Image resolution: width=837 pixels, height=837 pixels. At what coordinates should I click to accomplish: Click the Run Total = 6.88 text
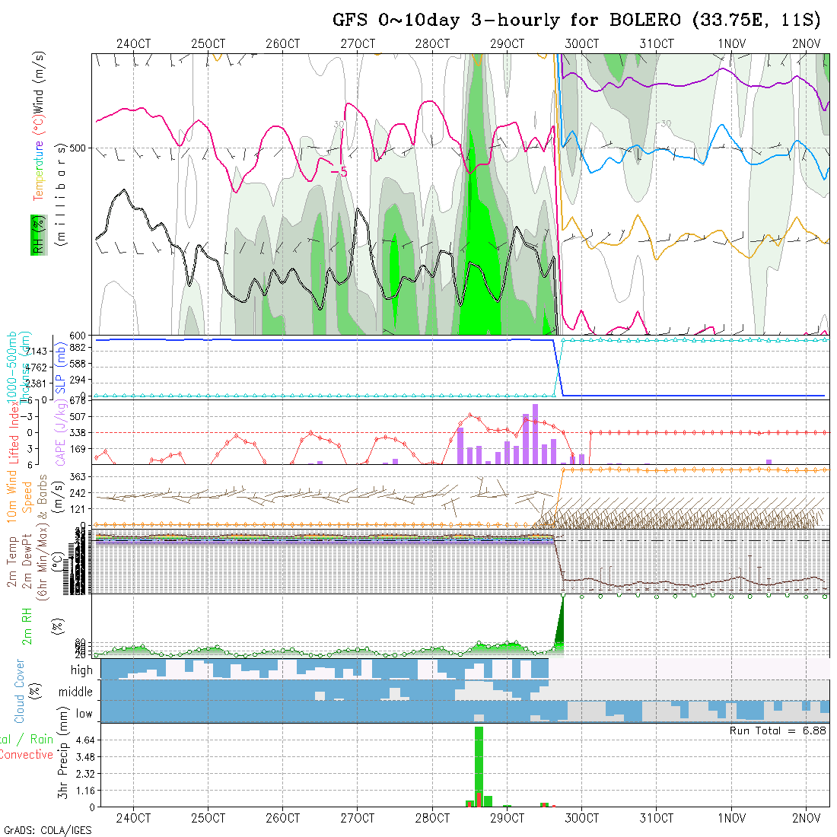[778, 730]
